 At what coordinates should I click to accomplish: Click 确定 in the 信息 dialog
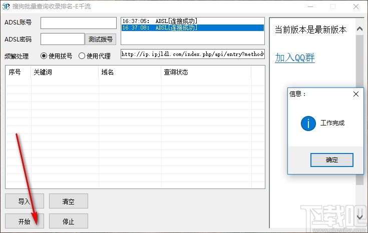coord(331,160)
